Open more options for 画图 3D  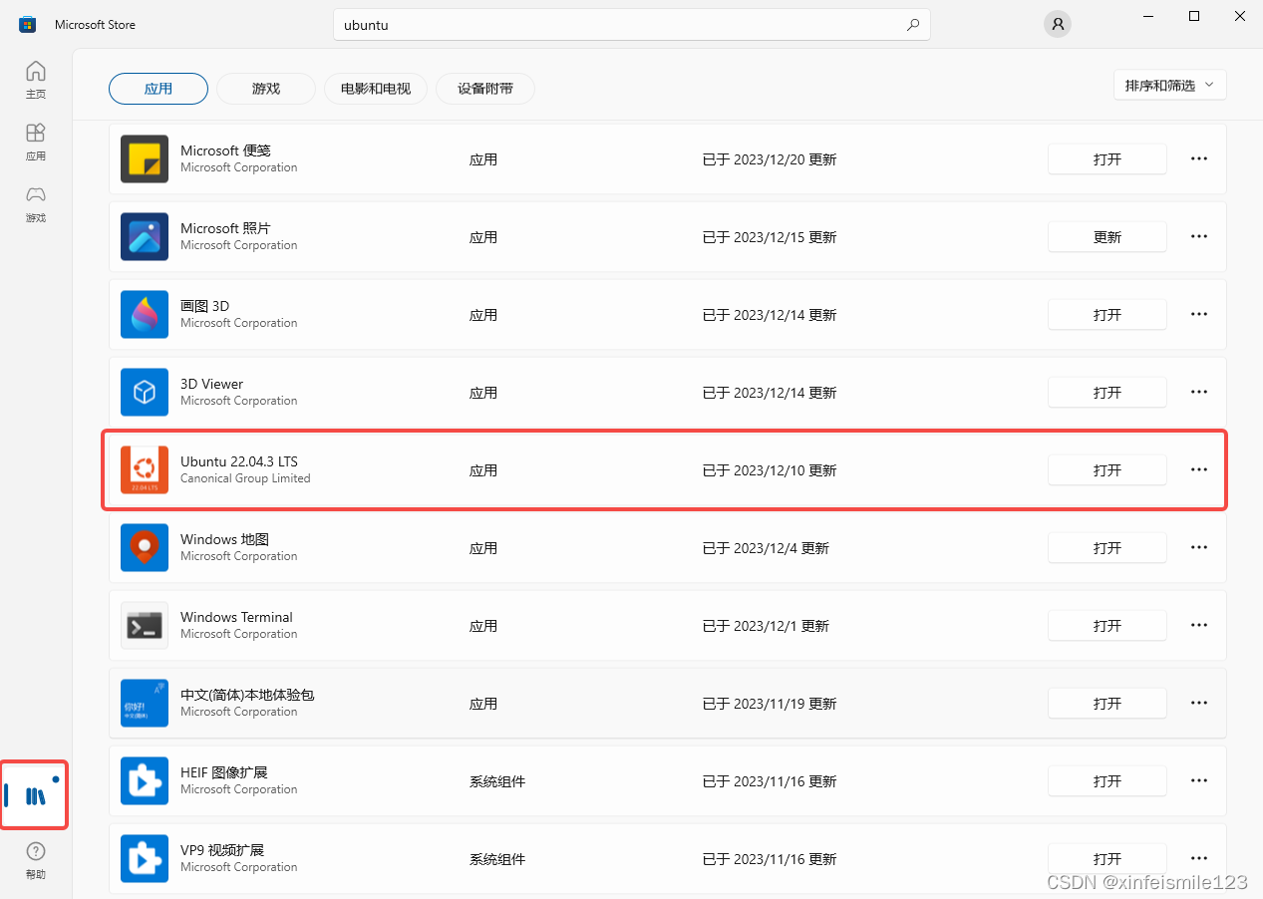1199,314
